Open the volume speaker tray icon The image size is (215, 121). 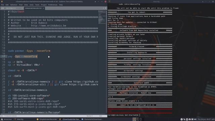(x=195, y=119)
